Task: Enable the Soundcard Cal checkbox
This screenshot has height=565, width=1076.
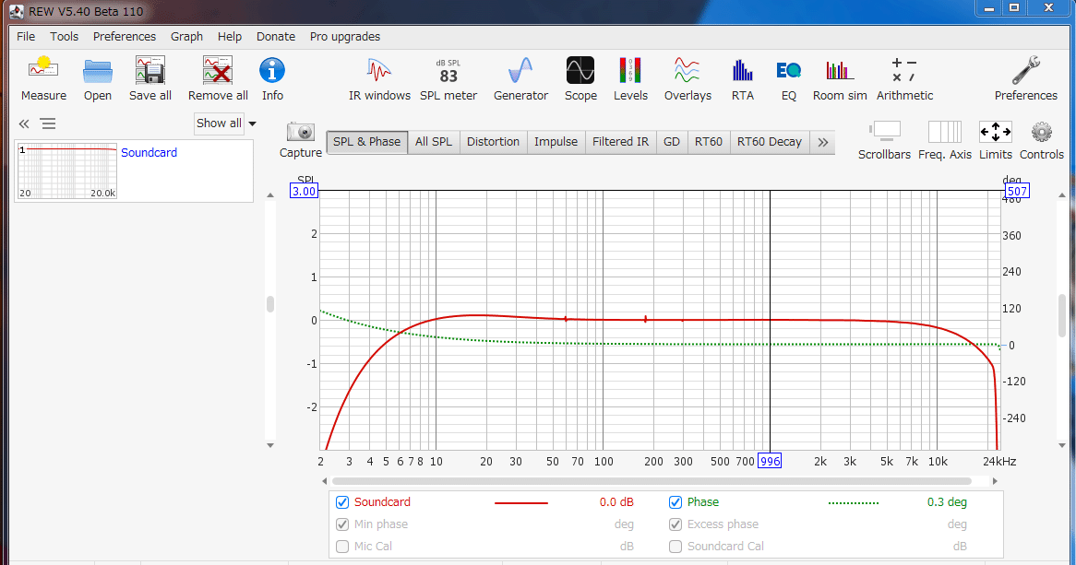Action: coord(675,547)
